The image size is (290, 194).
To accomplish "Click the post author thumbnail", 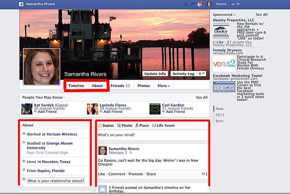I will click(x=102, y=150).
